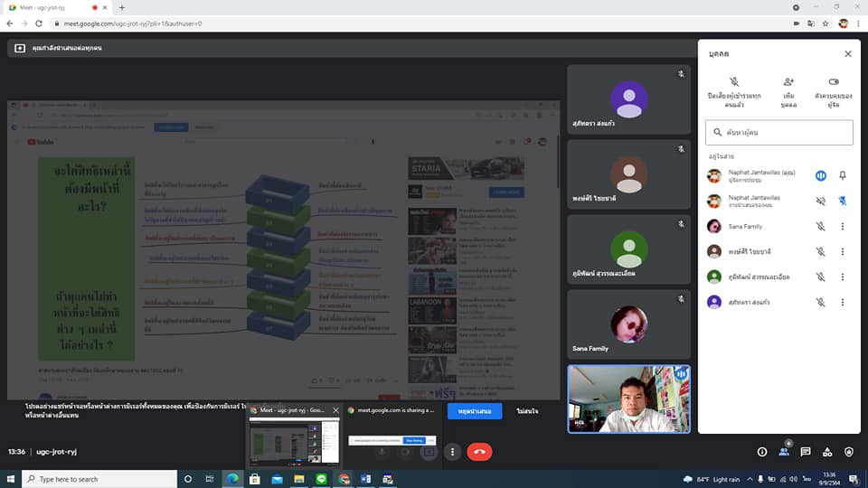Click the blue stop presenting button

click(x=475, y=411)
